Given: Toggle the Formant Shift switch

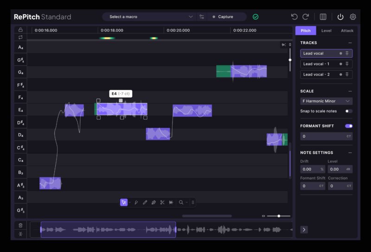Looking at the screenshot, I should point(349,126).
